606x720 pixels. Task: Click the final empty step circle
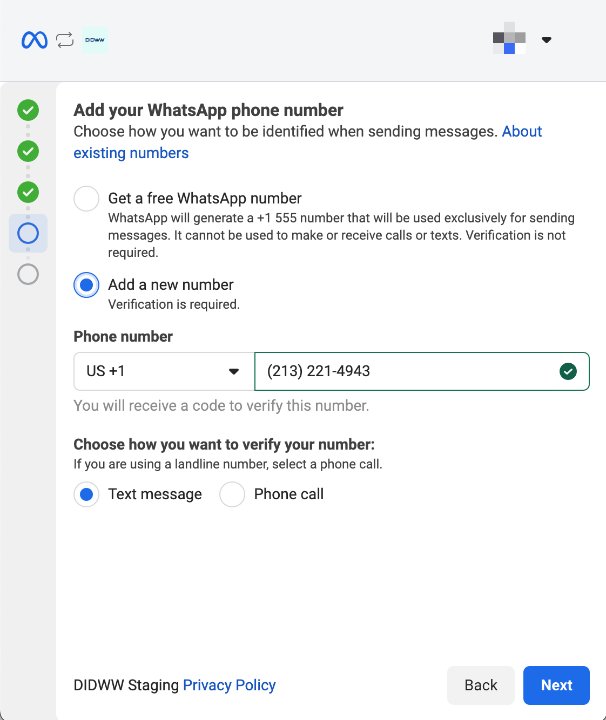[28, 274]
